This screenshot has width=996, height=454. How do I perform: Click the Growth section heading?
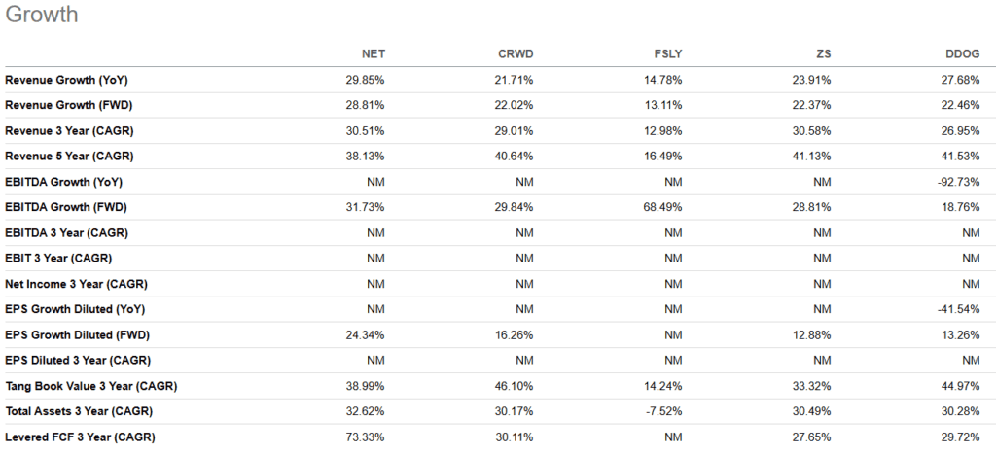(42, 15)
